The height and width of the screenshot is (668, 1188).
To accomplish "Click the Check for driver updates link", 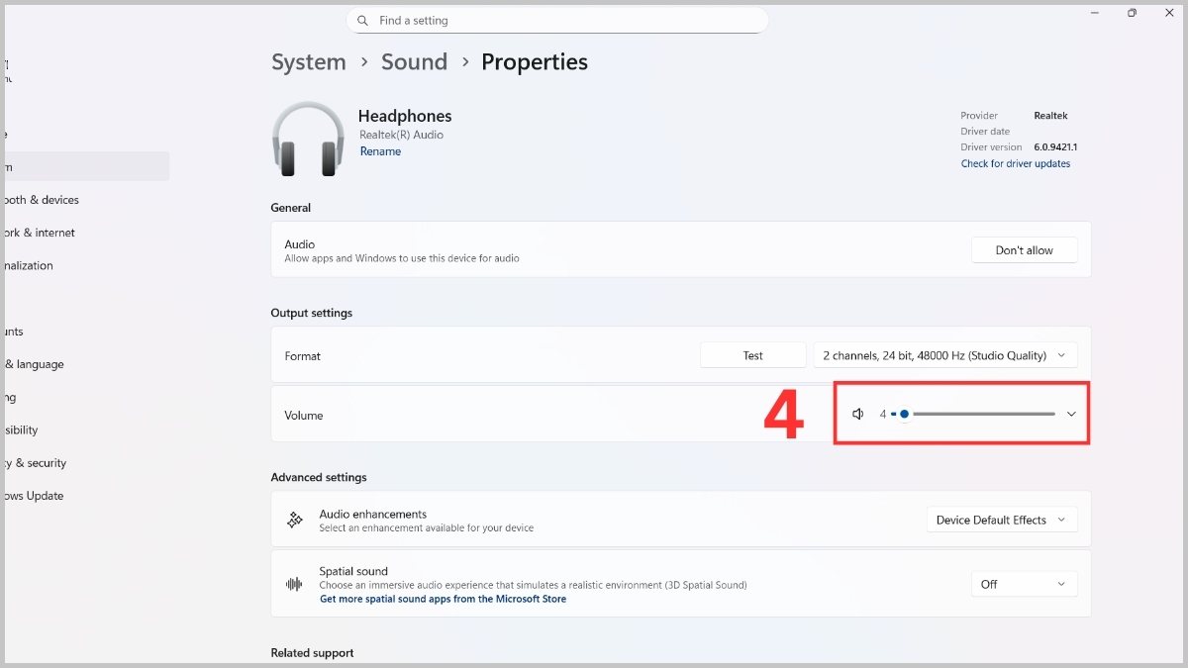I will (x=1015, y=163).
